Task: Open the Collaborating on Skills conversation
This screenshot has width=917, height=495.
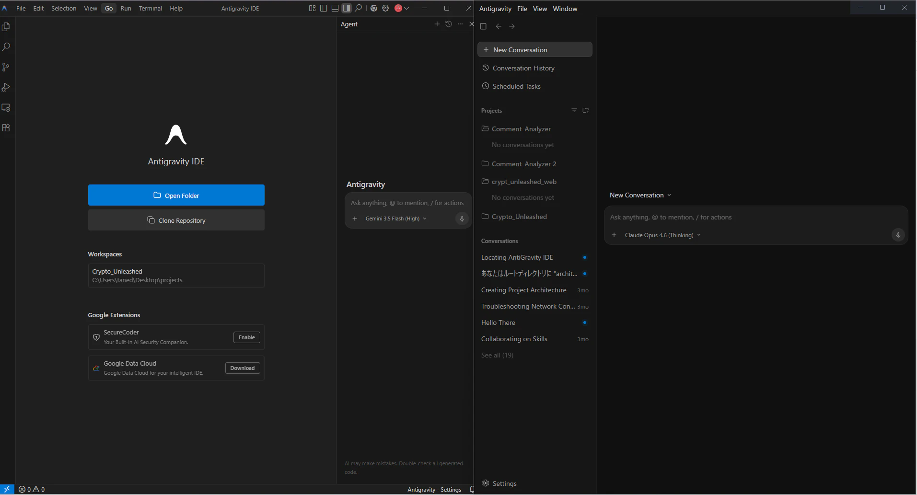Action: click(x=535, y=339)
